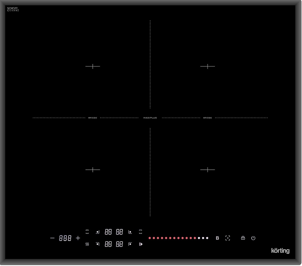The height and width of the screenshot is (266, 302).
Task: Tap the keep-warm heat waves icon
Action: point(87,244)
